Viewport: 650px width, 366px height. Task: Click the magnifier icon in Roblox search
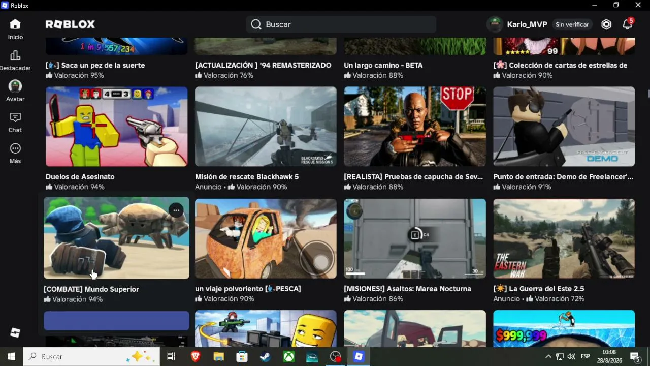(x=256, y=24)
